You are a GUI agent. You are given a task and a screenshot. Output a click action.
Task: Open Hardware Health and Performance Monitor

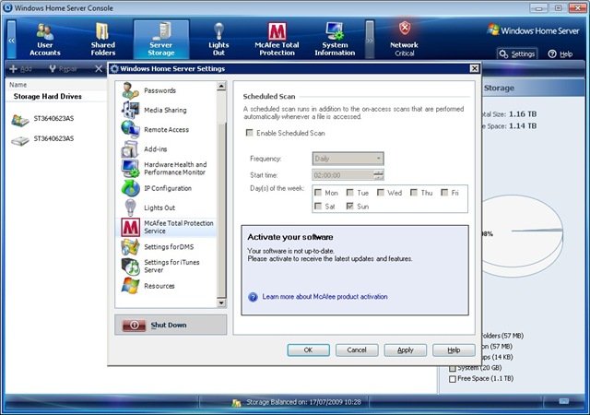tap(166, 169)
